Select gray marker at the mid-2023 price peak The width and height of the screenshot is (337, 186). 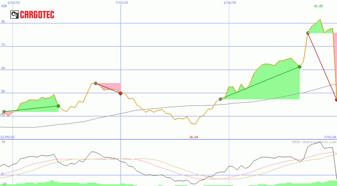pos(96,84)
